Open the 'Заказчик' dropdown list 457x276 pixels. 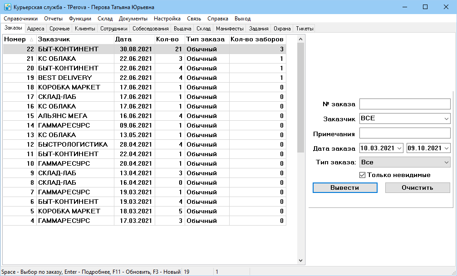[446, 118]
